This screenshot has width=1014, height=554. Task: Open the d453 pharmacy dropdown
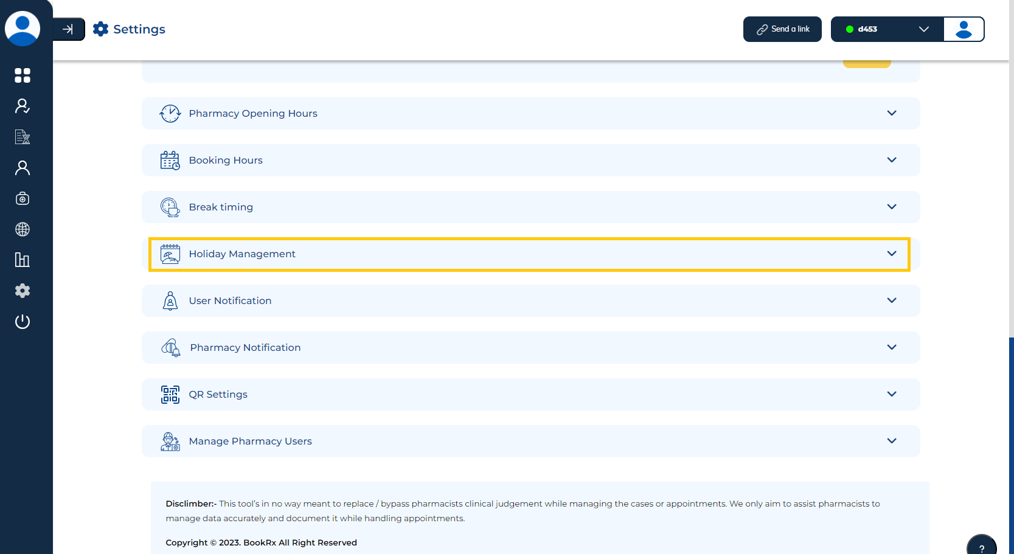coord(887,29)
